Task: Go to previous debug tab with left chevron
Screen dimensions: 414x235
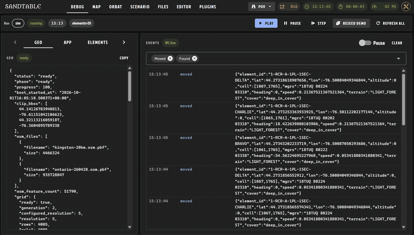Action: (x=15, y=42)
